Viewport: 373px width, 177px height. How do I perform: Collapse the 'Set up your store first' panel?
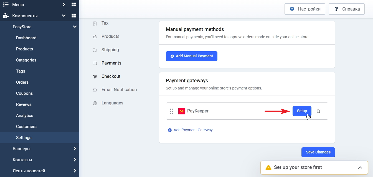pos(360,168)
